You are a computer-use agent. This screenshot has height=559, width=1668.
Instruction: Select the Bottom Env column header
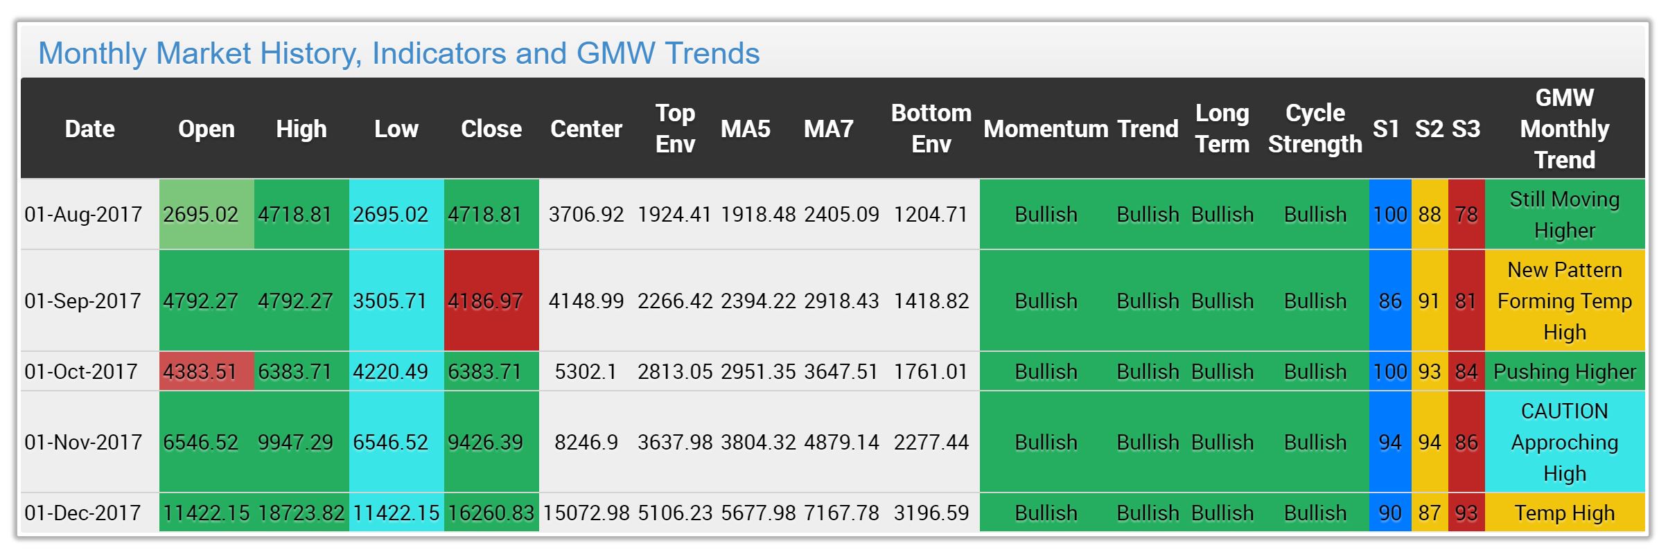click(x=931, y=129)
